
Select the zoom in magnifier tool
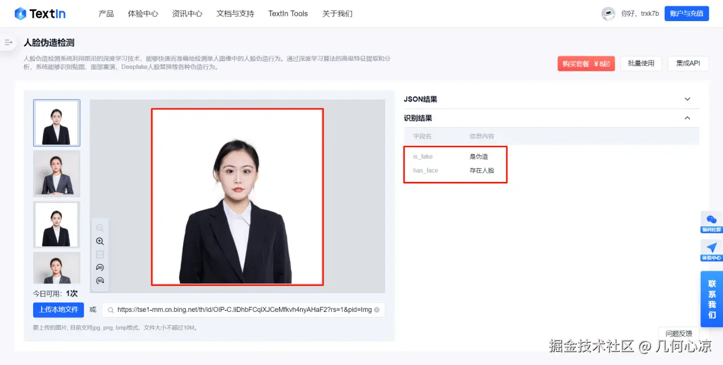click(100, 241)
